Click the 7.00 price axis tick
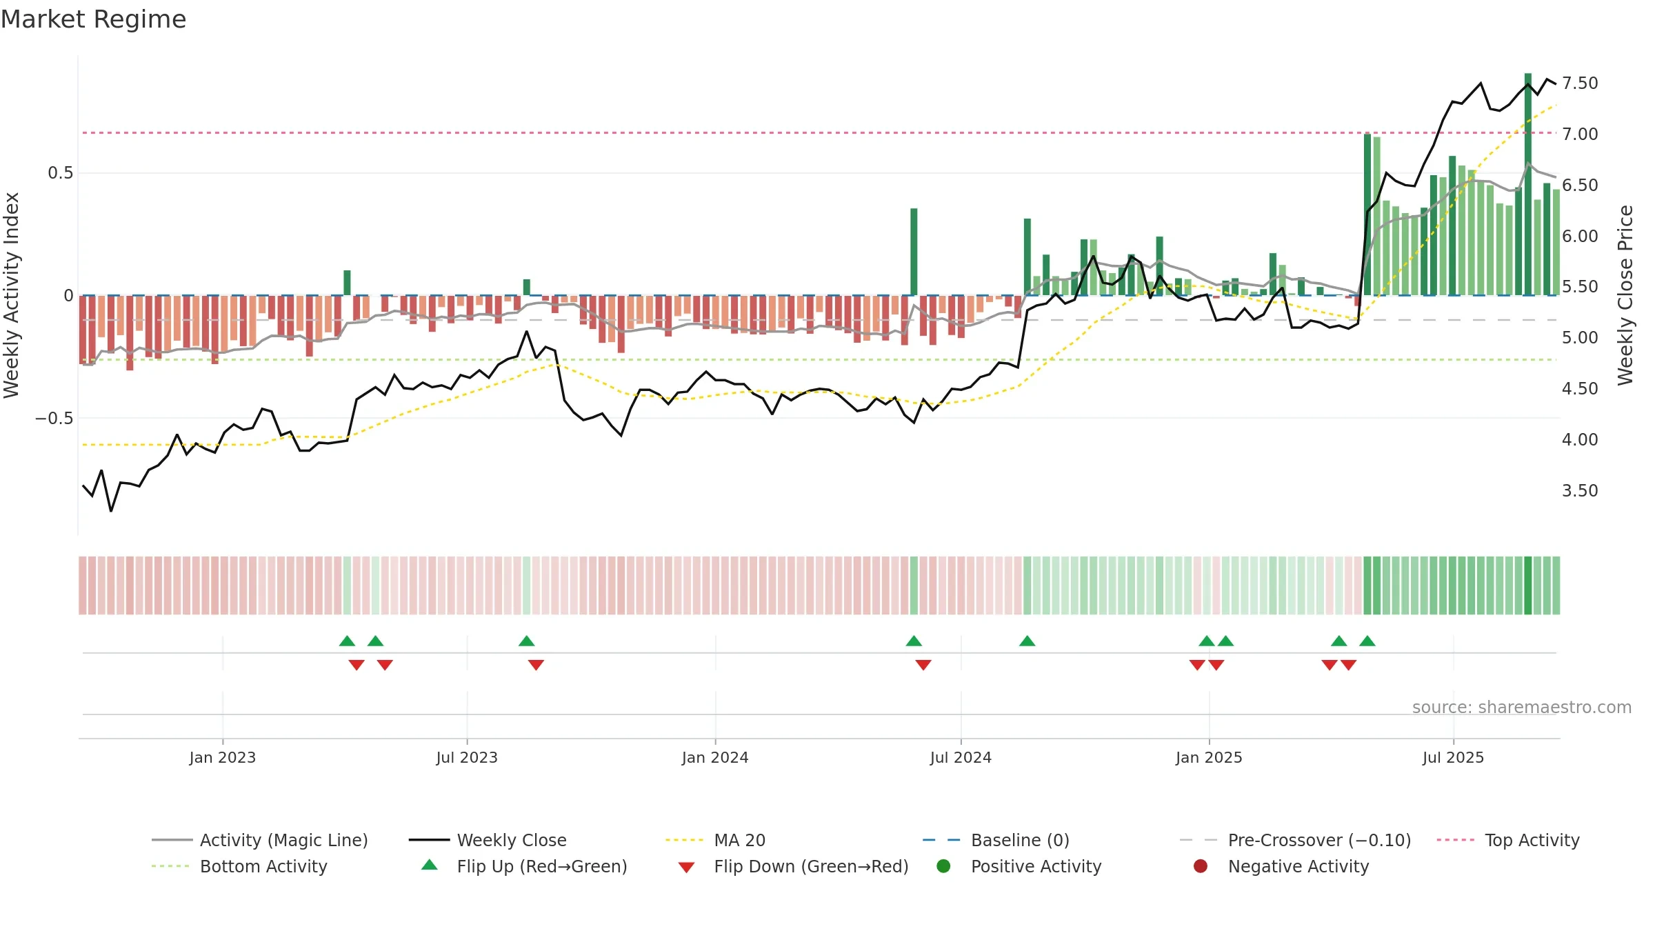This screenshot has width=1655, height=931. pos(1580,134)
